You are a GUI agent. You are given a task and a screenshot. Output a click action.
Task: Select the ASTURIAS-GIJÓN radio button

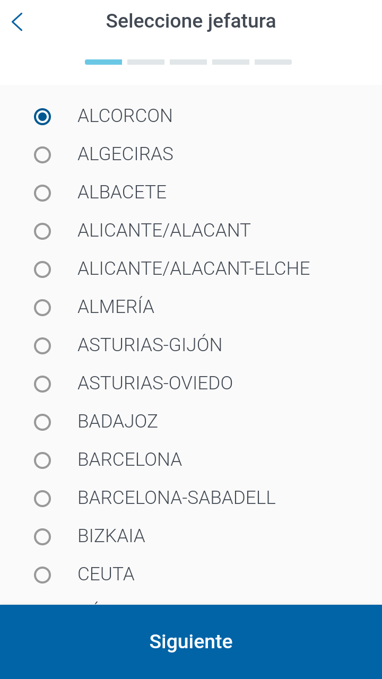(42, 345)
